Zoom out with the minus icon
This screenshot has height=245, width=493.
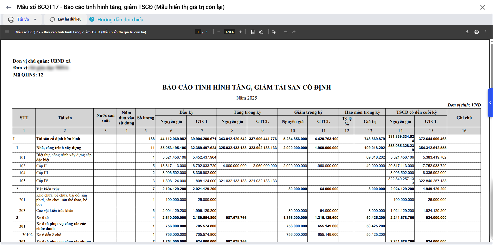click(x=219, y=32)
